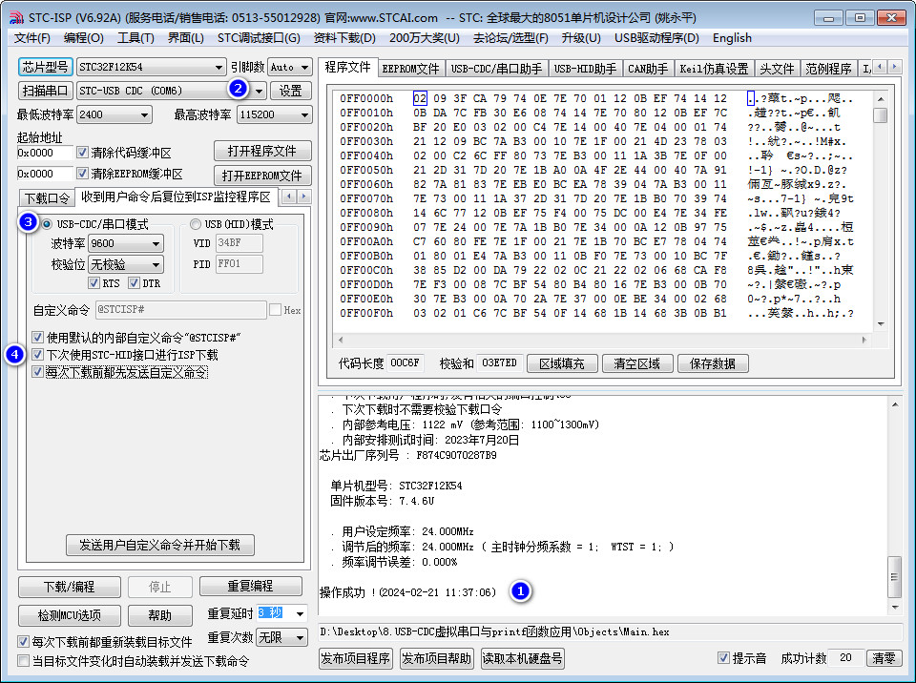
Task: Toggle the 提示音 checkbox
Action: point(723,658)
